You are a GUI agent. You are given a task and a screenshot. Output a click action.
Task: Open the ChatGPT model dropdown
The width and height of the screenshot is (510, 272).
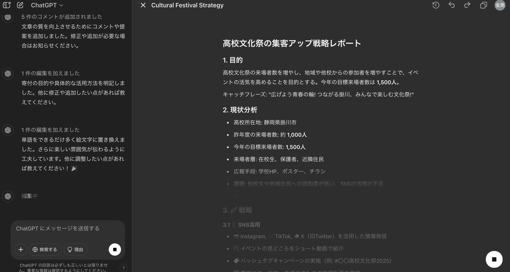point(47,5)
